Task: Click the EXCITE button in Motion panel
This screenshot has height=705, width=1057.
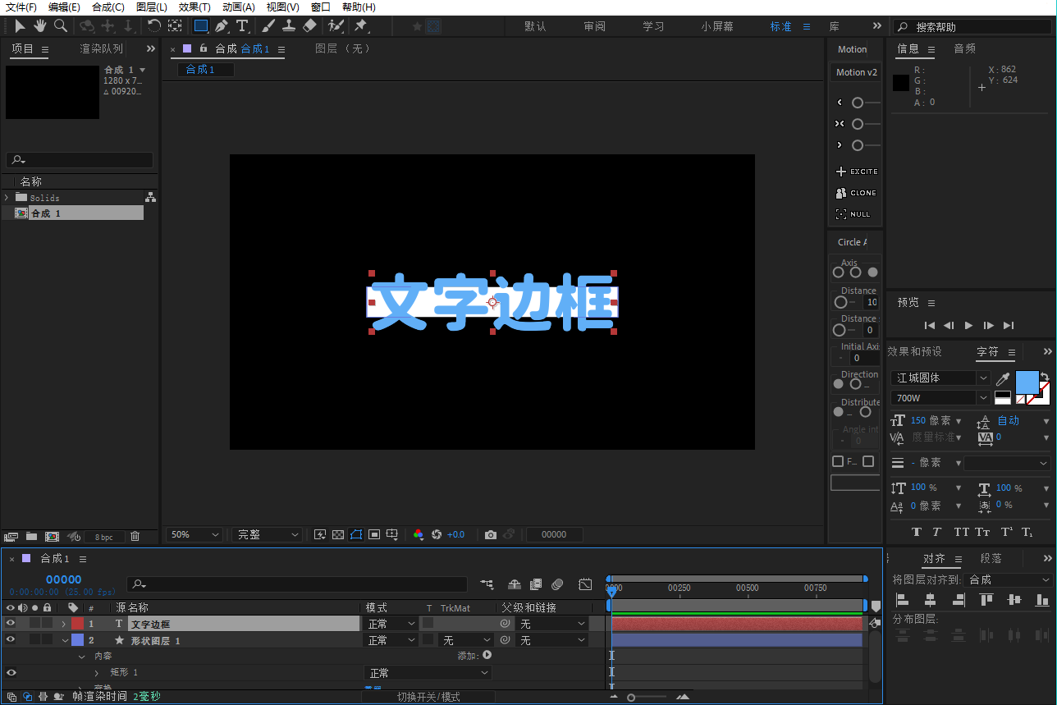Action: 856,172
